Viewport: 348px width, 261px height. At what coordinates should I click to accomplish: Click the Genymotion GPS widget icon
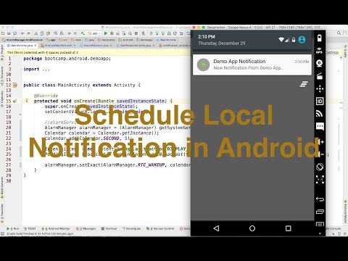(x=320, y=50)
